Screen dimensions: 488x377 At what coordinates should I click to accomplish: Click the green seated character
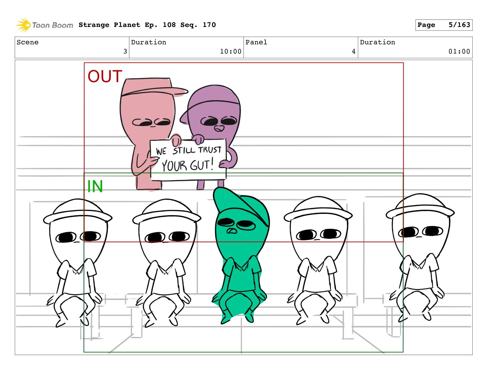tap(240, 256)
